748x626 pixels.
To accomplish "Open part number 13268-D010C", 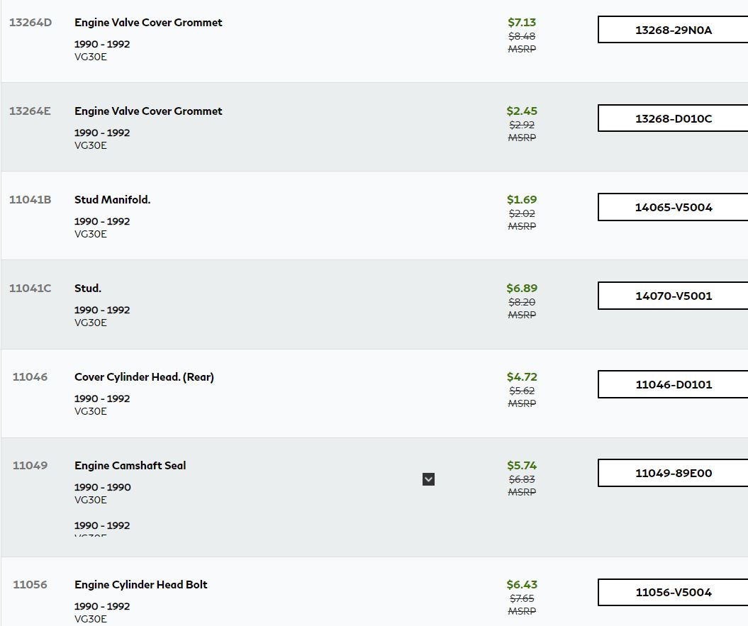I will pyautogui.click(x=673, y=118).
